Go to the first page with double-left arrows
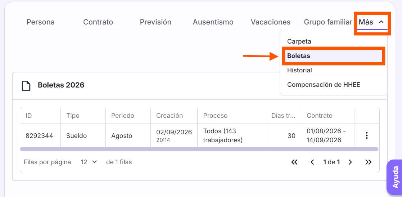The width and height of the screenshot is (402, 197). [294, 162]
